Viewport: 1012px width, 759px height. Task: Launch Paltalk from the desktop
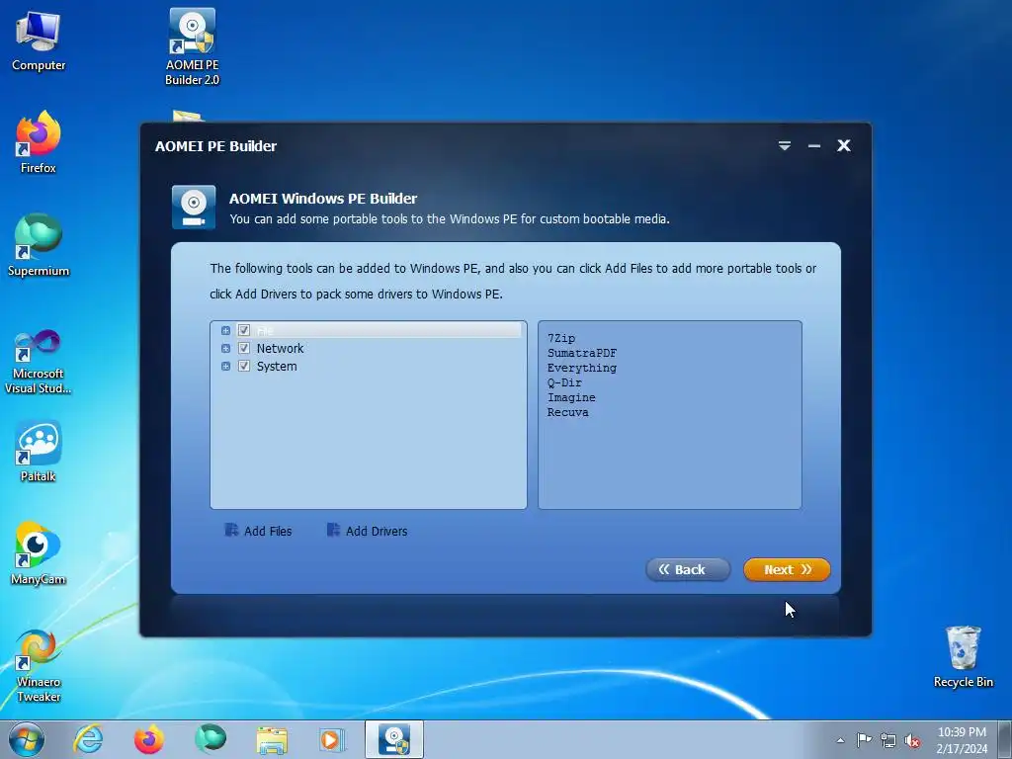coord(39,452)
